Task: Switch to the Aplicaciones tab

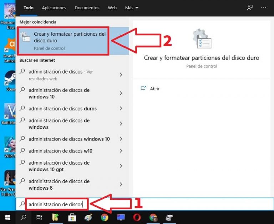Action: (54, 8)
